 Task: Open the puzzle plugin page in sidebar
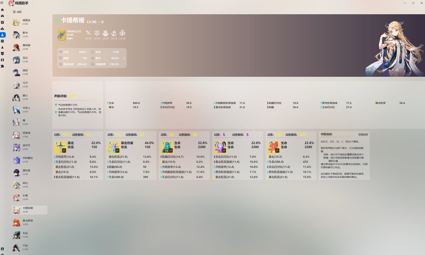pyautogui.click(x=2, y=66)
